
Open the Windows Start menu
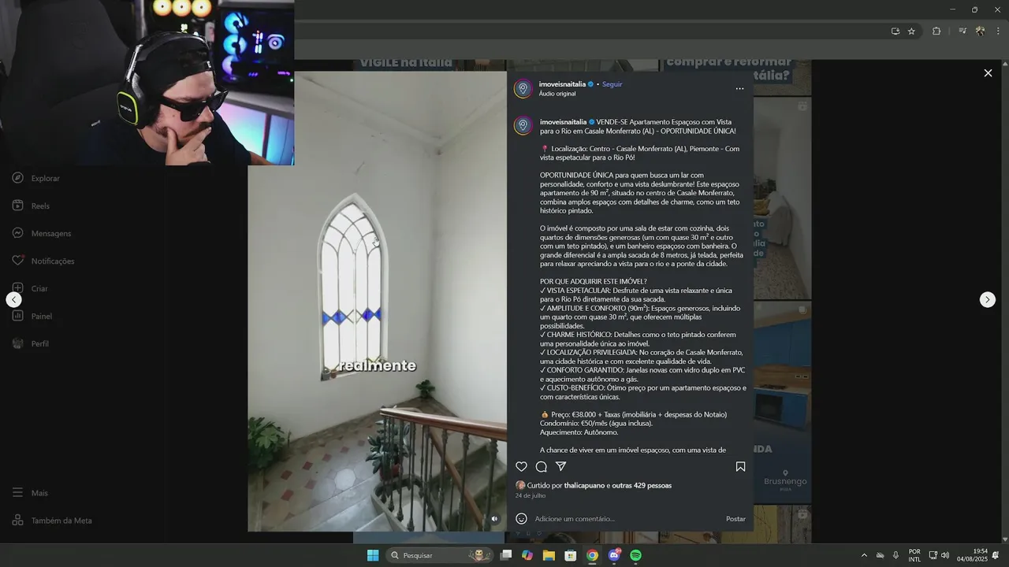[x=372, y=555]
